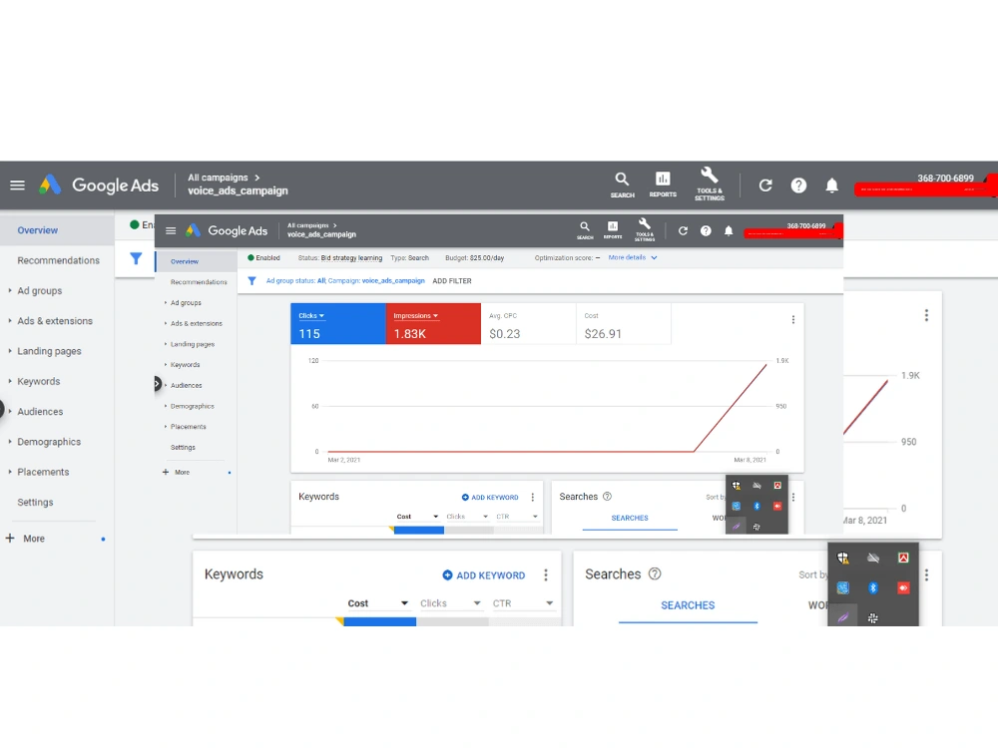Open chart card options in the smaller overlay
998x748 pixels.
coord(793,319)
